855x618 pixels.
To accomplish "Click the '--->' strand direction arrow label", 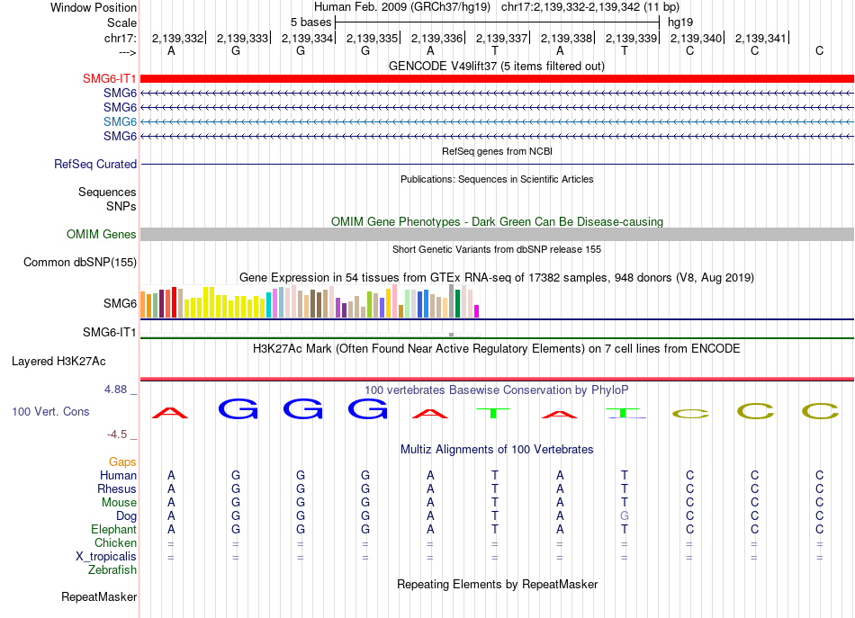I will point(127,52).
